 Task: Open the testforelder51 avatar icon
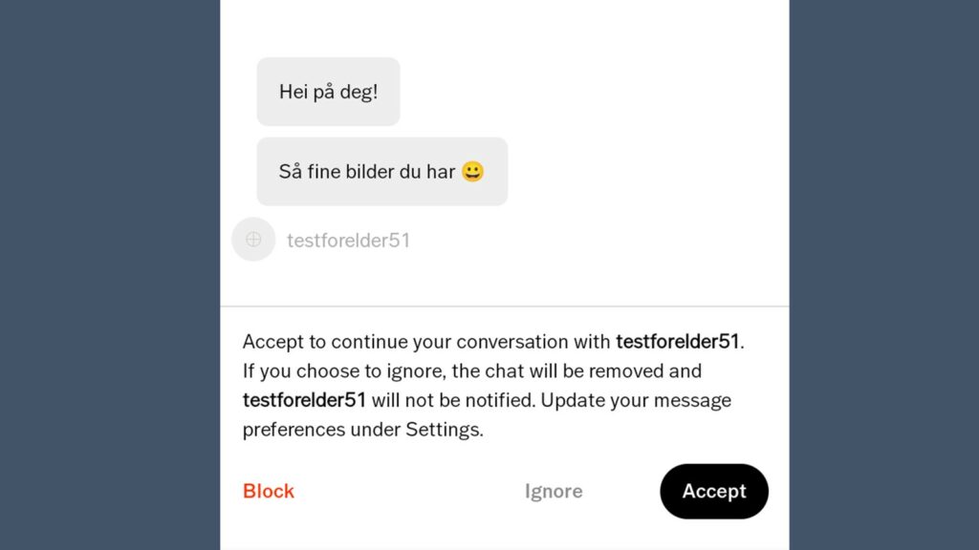pos(253,240)
